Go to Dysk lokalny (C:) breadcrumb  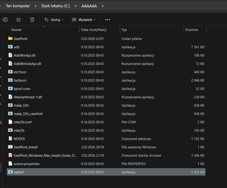[x=56, y=6]
